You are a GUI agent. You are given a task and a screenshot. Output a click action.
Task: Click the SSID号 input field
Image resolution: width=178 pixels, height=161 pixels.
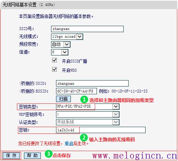pyautogui.click(x=87, y=29)
